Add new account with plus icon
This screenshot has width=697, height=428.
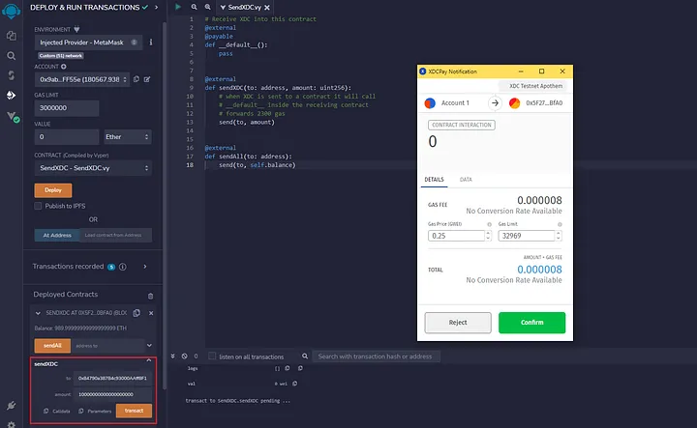click(x=64, y=67)
